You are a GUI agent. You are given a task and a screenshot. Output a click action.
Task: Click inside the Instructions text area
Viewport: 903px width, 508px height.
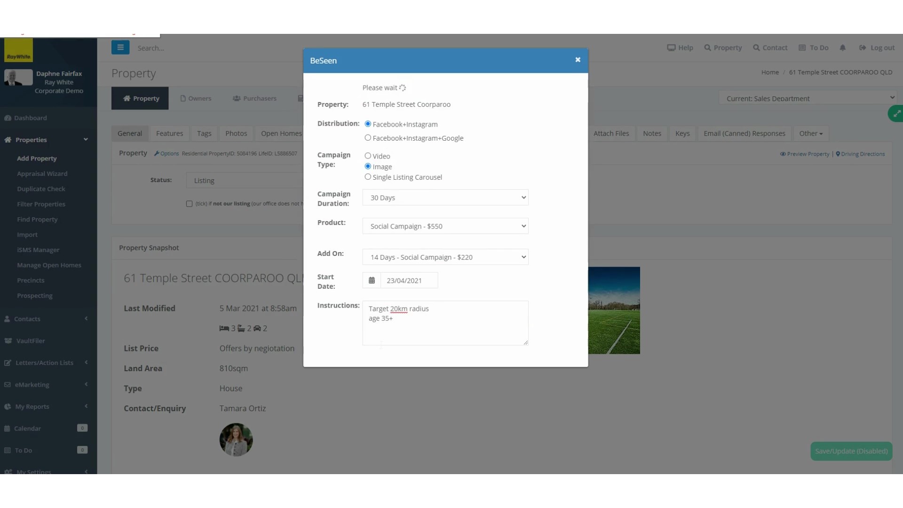click(445, 323)
